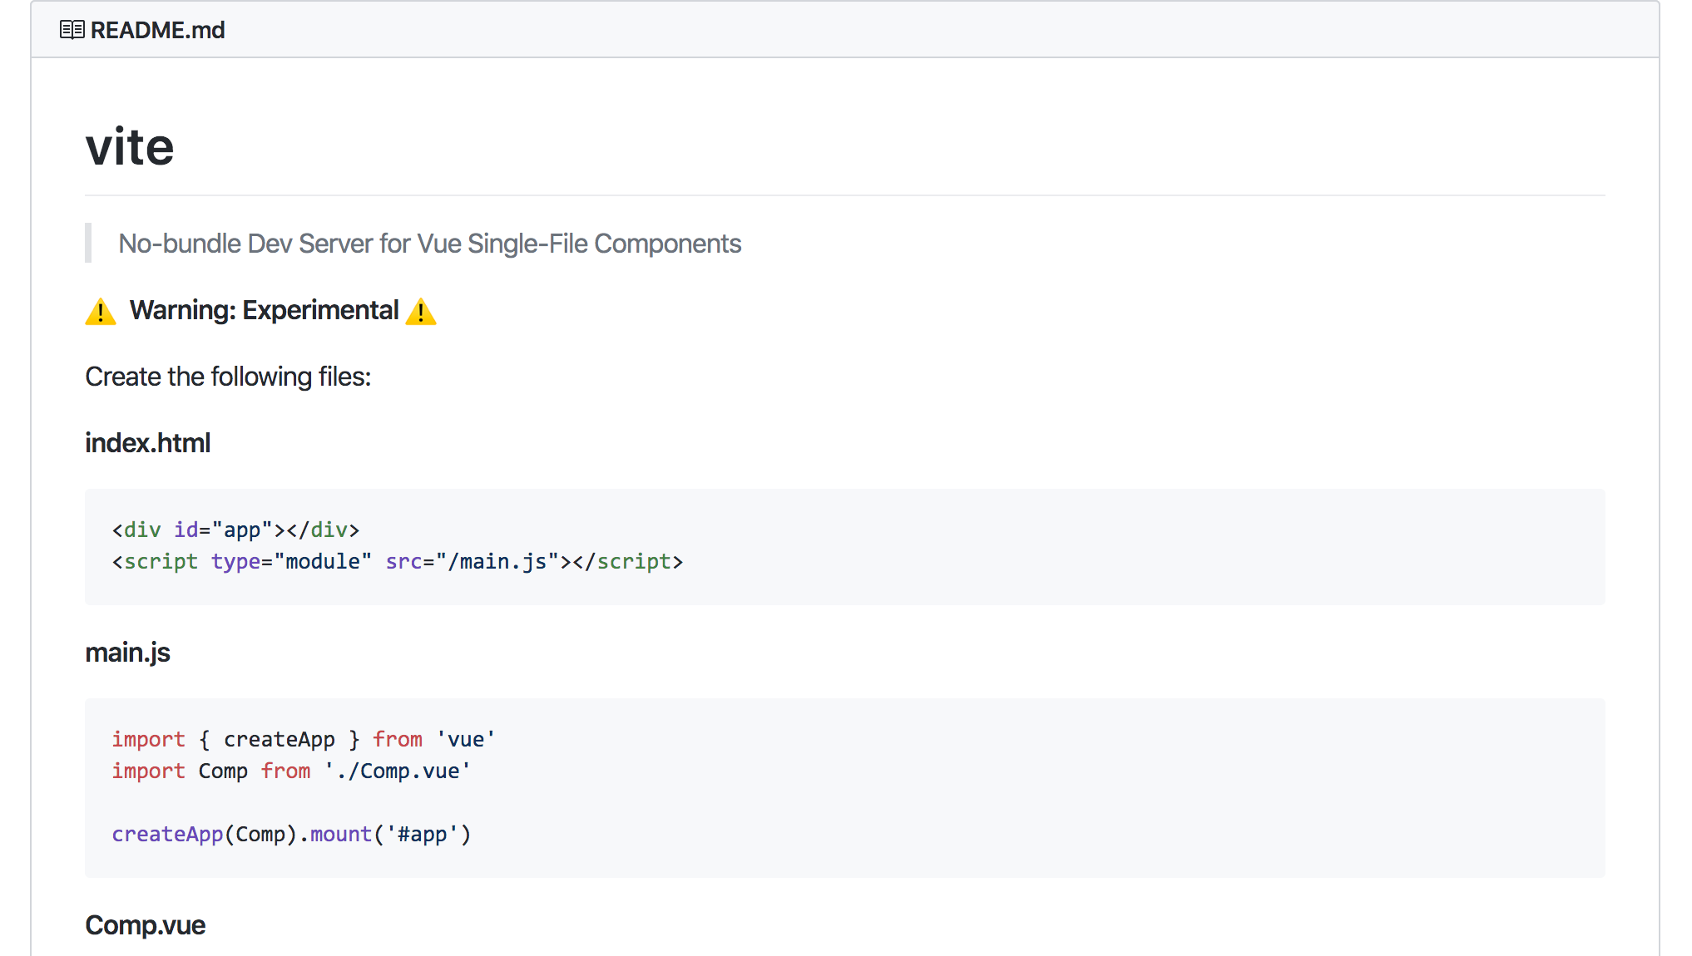Click the 'Create the following files' paragraph
Screen dimensions: 1692x956
coord(228,377)
